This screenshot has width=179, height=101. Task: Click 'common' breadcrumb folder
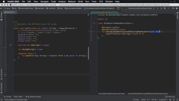(51, 8)
